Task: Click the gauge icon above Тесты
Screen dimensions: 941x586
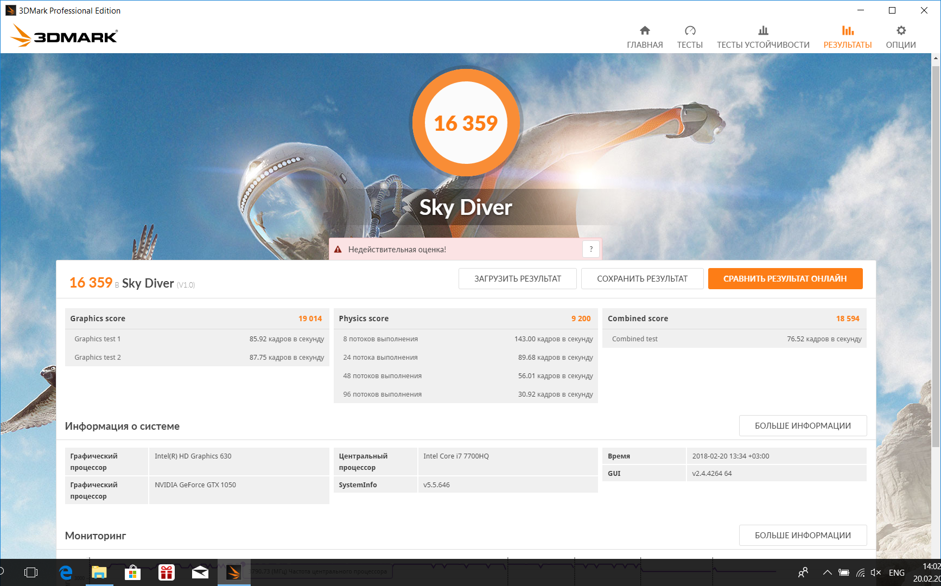Action: point(690,30)
